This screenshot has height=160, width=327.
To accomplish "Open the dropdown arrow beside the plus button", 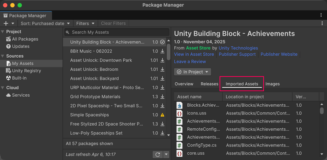I will point(13,23).
